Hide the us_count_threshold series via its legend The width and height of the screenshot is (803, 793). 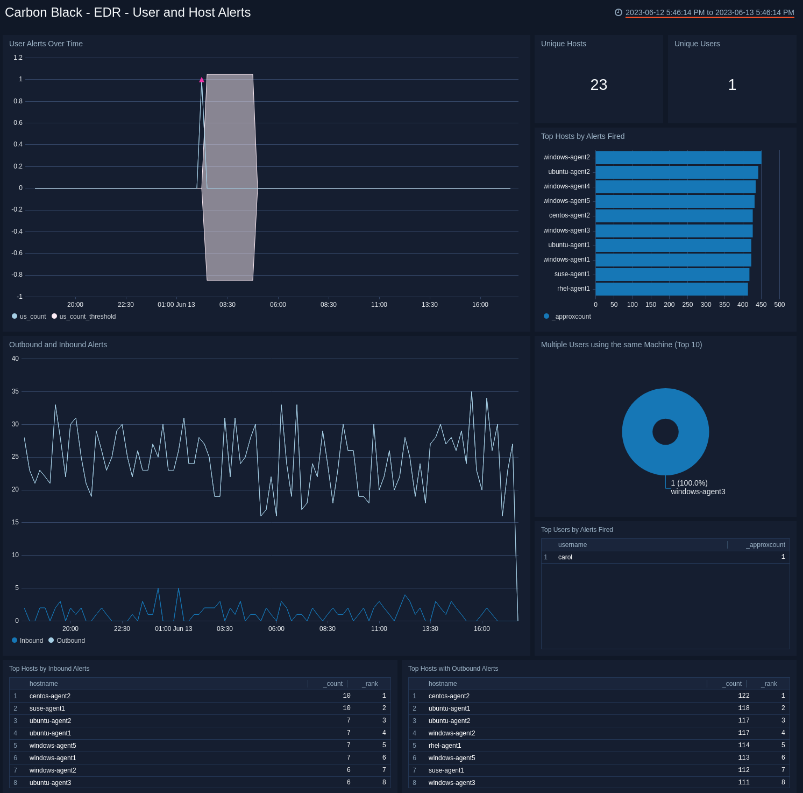(x=54, y=316)
